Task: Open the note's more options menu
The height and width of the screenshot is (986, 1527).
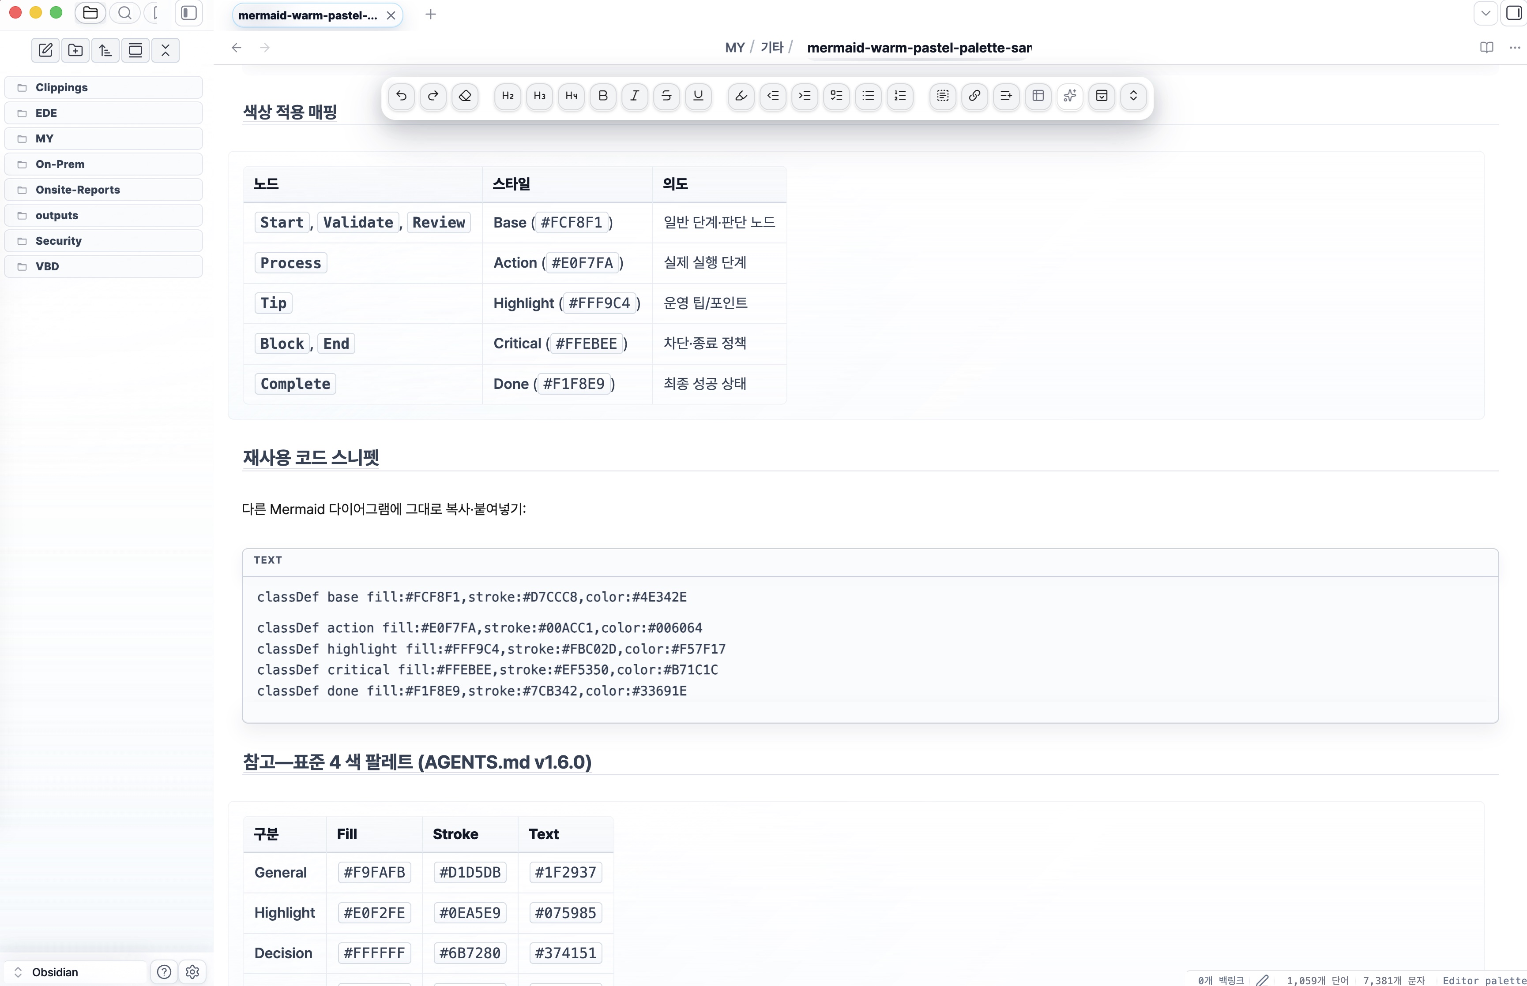Action: (x=1515, y=47)
